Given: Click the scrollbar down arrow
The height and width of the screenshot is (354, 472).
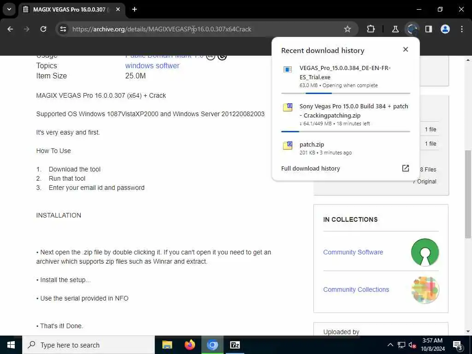Looking at the screenshot, I should 468,331.
